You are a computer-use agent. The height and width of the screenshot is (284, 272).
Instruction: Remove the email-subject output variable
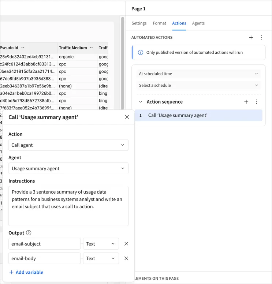tap(126, 244)
